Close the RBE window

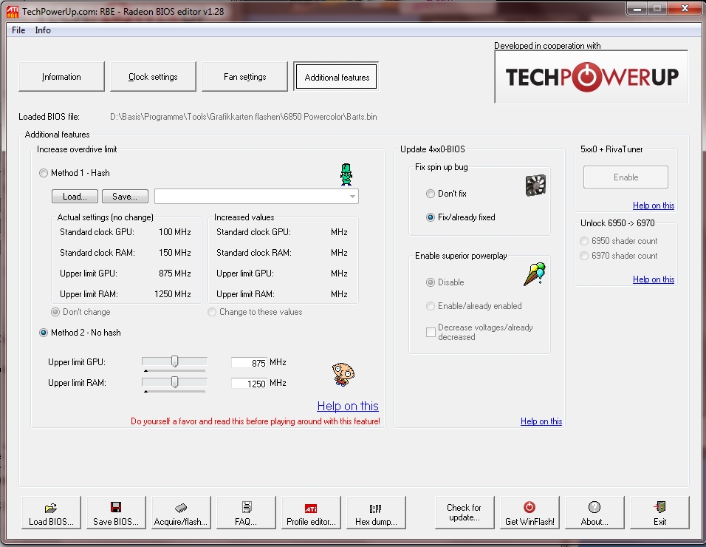pyautogui.click(x=685, y=9)
